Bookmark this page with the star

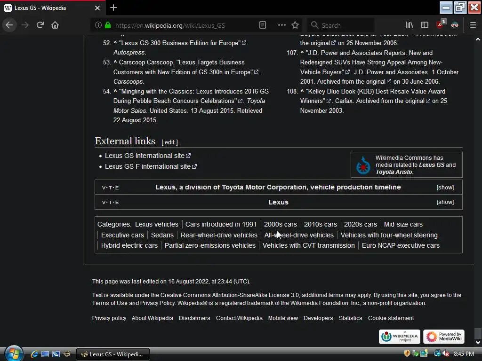click(295, 25)
